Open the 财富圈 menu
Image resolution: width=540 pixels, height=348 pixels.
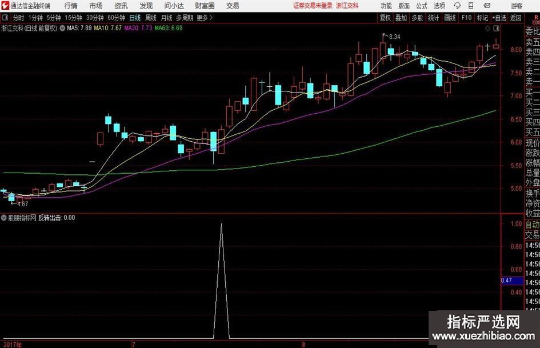pos(205,6)
